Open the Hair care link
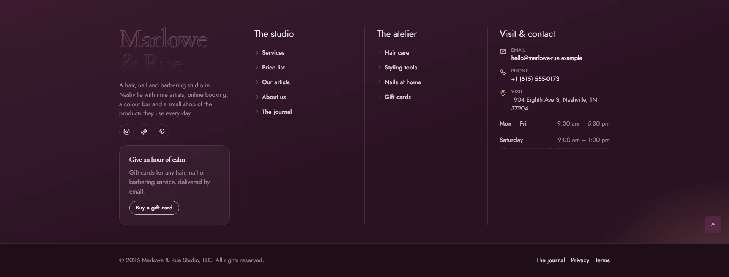The height and width of the screenshot is (277, 729). [397, 53]
